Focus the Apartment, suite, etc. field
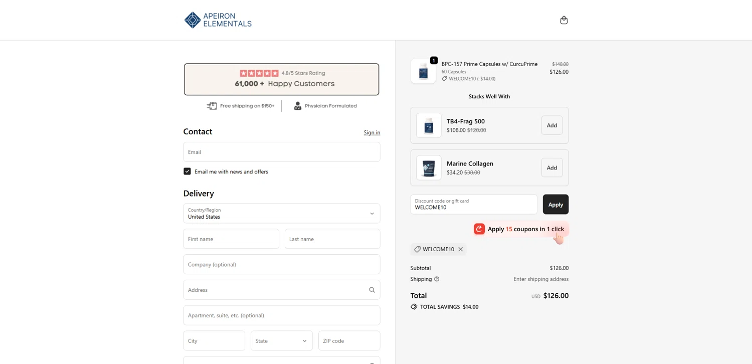 click(282, 315)
